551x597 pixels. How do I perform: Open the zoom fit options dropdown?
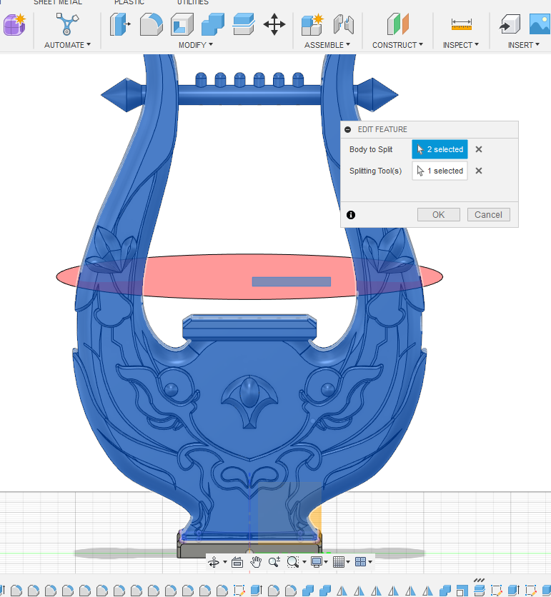point(304,562)
